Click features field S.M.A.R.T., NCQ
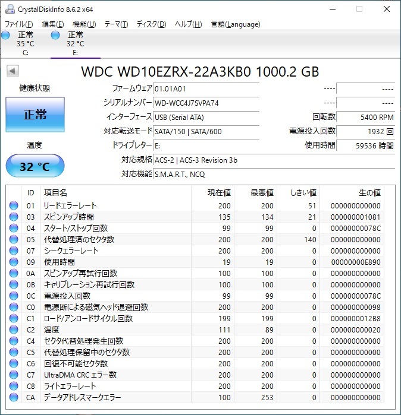Image resolution: width=401 pixels, height=415 pixels. coord(274,175)
